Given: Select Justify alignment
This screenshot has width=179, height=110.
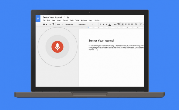Looking at the screenshot, I should point(132,24).
